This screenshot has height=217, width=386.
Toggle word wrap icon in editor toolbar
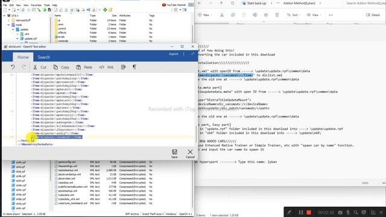[x=123, y=67]
